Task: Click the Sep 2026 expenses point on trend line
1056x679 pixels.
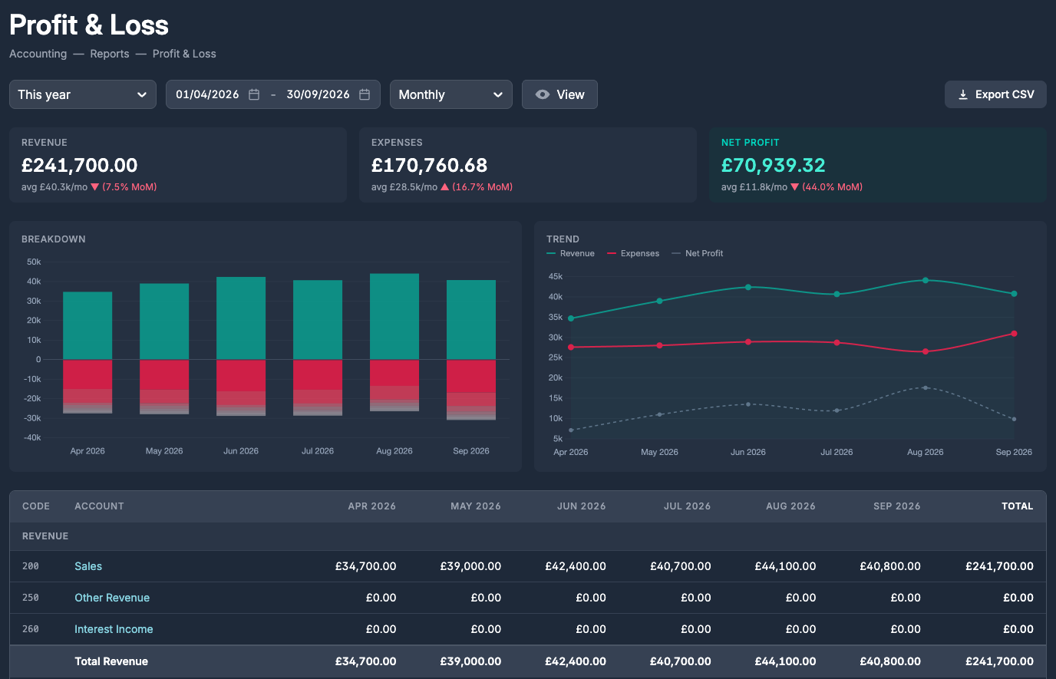Action: pos(1014,334)
